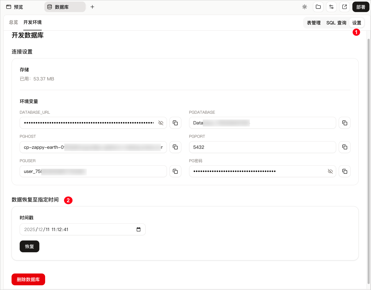Click the red 删除数据库 button
The height and width of the screenshot is (290, 371).
click(28, 280)
